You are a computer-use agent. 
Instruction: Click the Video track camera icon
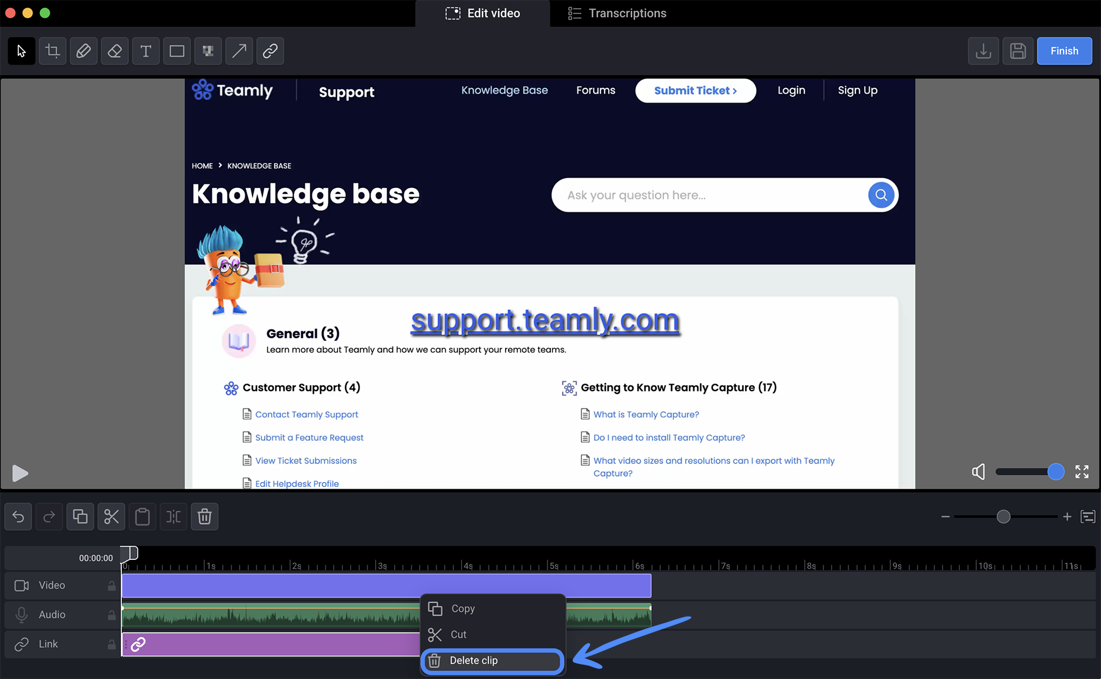(21, 585)
